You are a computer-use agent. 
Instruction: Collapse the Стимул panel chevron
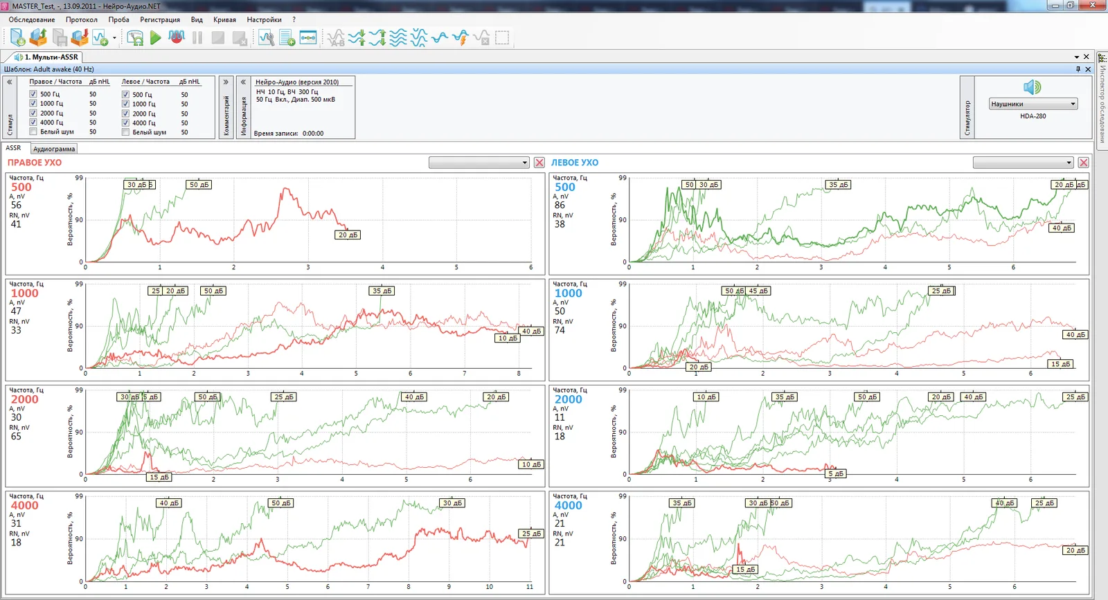10,82
